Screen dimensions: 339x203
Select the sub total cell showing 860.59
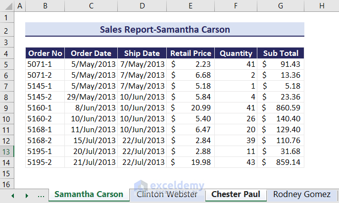coord(281,107)
